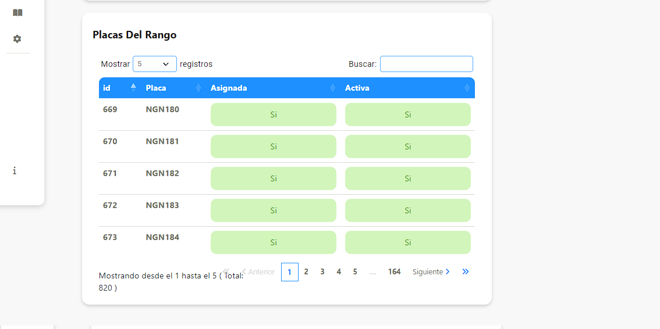Click Activa Si badge for NGN180

pos(407,115)
